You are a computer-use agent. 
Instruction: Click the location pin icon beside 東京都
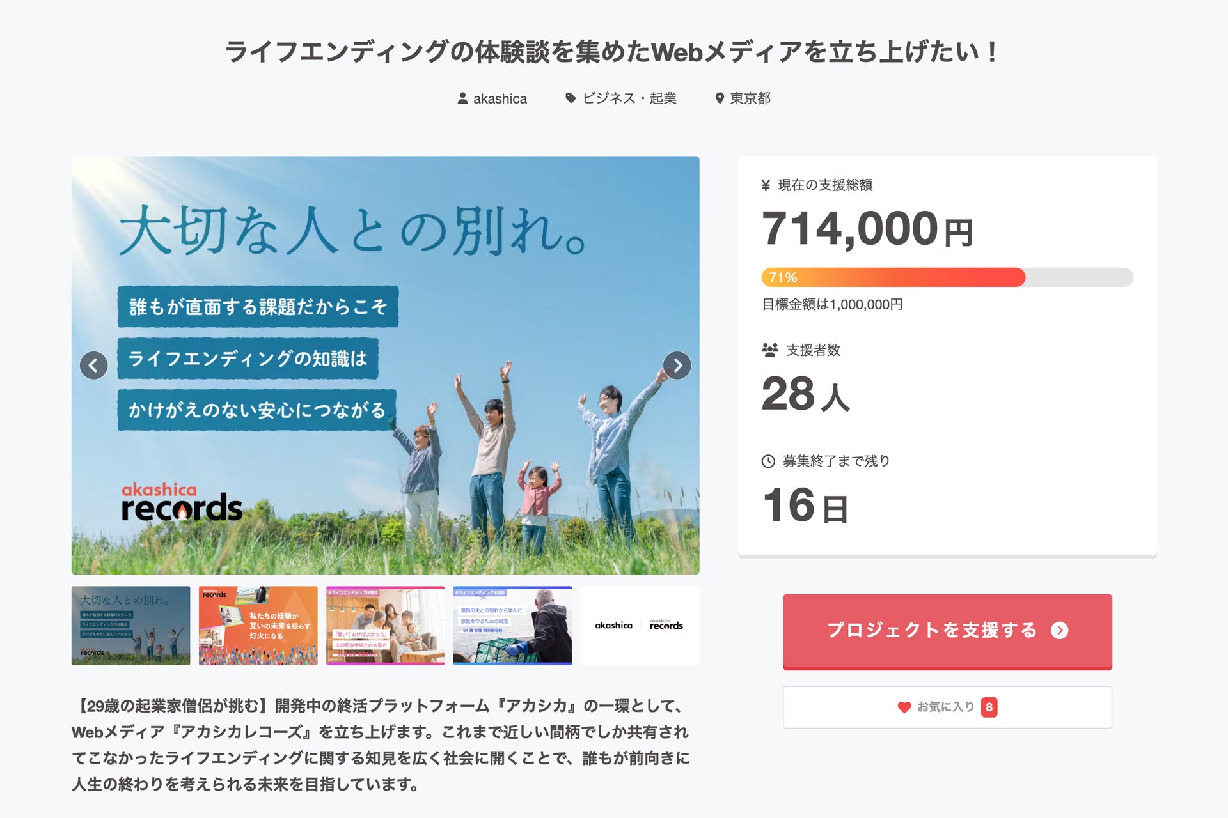point(720,98)
